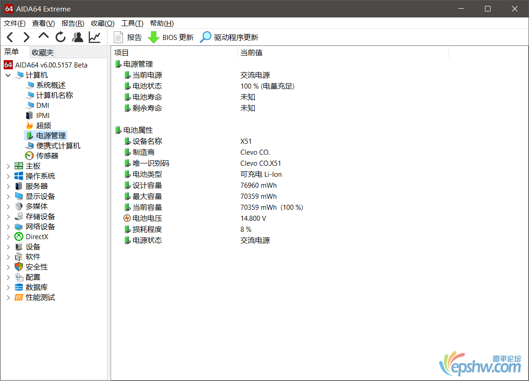The image size is (529, 381).
Task: Open the 报告(R) menu
Action: coord(72,23)
